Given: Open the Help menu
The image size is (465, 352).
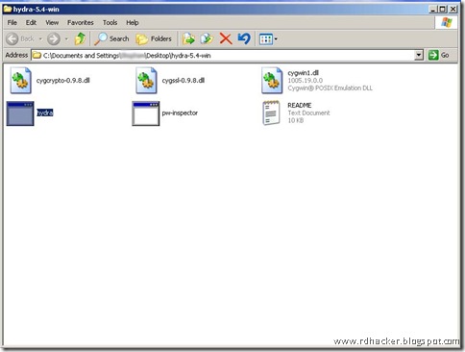Looking at the screenshot, I should point(133,22).
